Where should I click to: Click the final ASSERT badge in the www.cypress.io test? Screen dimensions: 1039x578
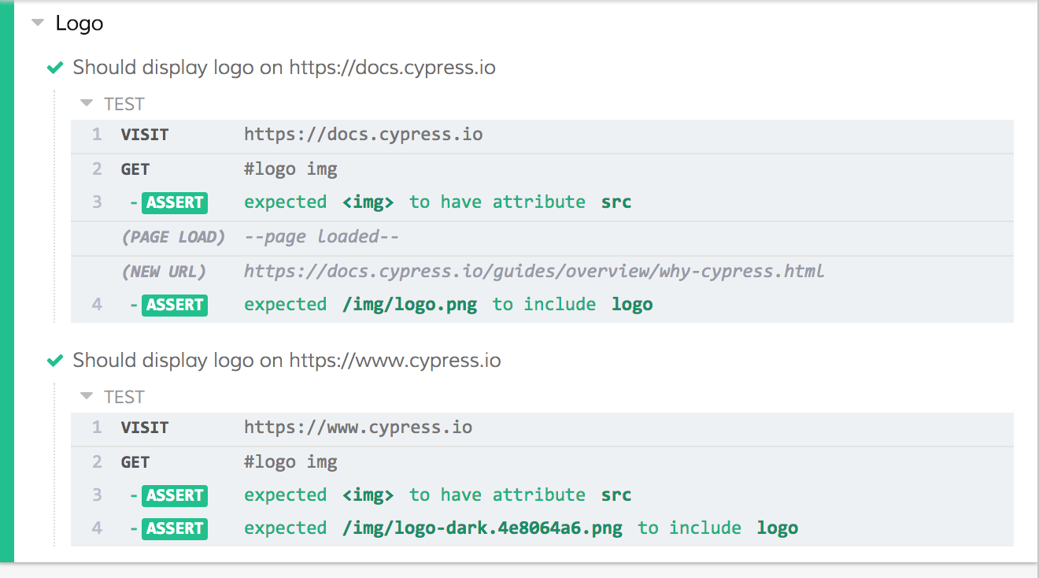pos(174,528)
